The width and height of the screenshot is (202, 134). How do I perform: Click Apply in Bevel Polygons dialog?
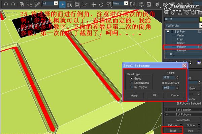134,96
